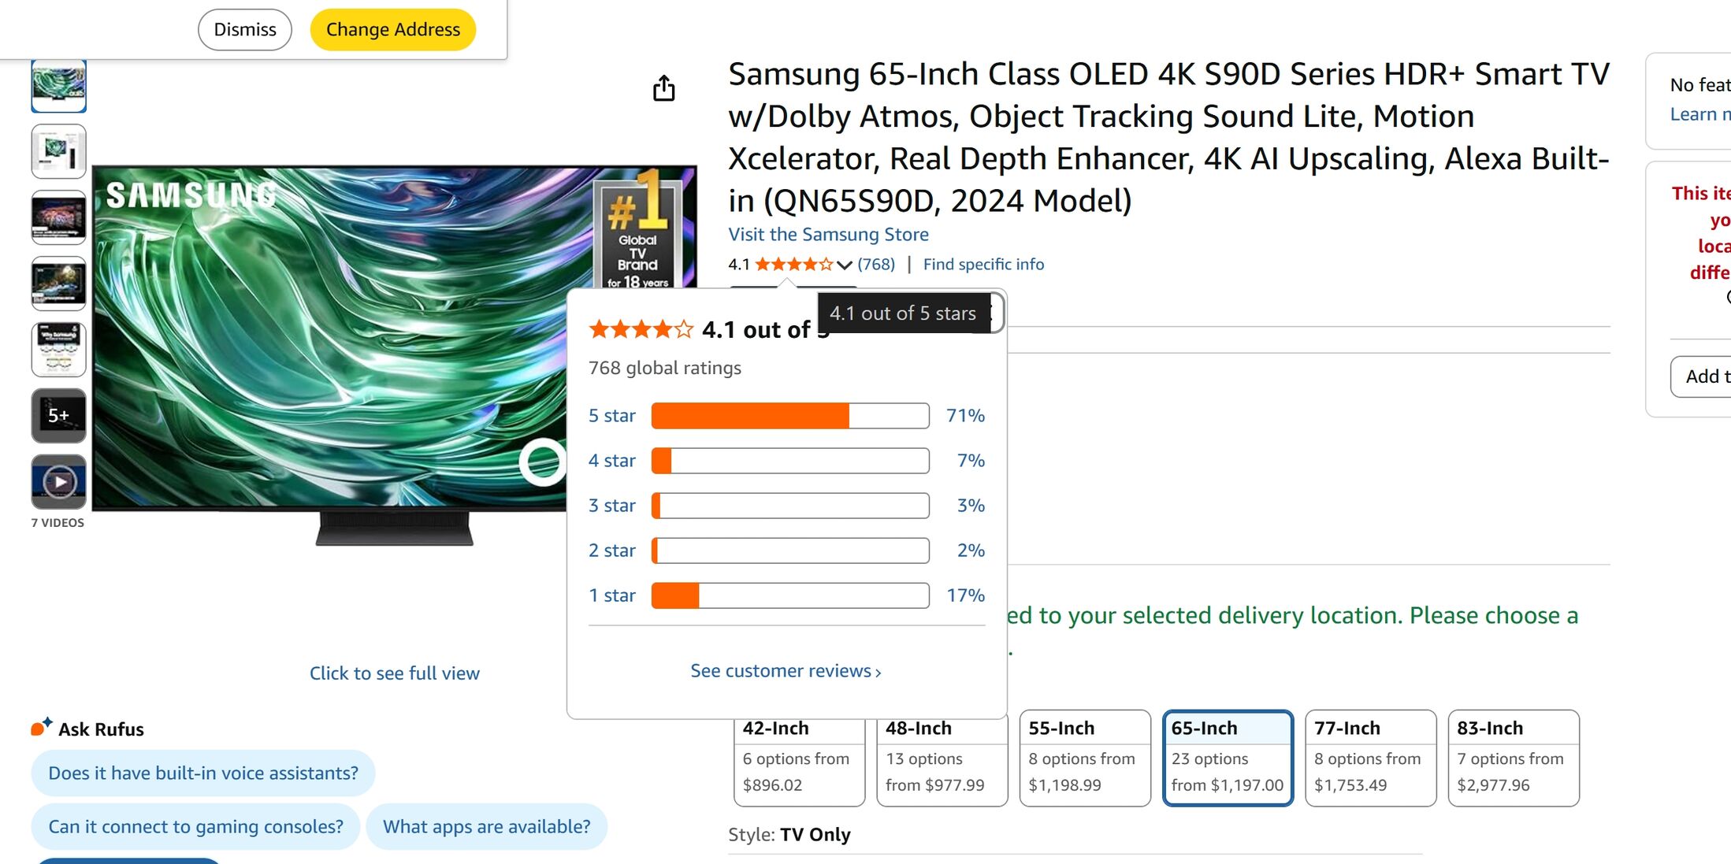Filter reviews by 5 star bar

pyautogui.click(x=789, y=416)
